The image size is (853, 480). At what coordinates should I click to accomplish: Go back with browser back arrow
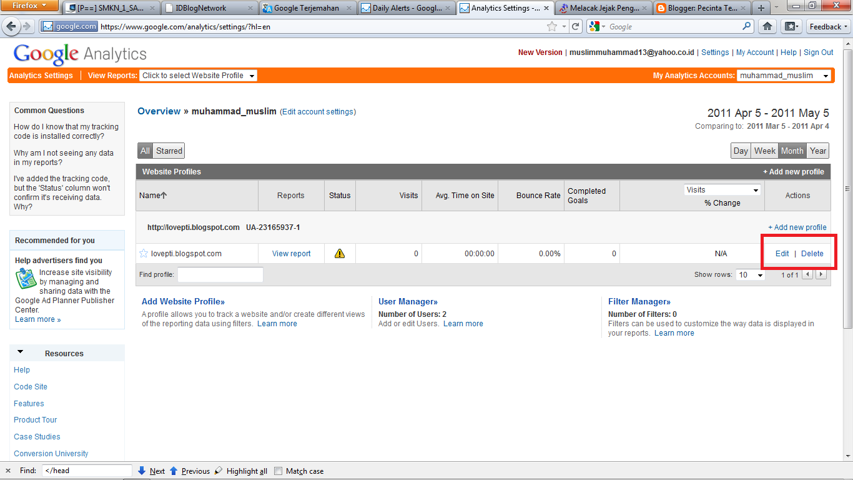coord(11,27)
